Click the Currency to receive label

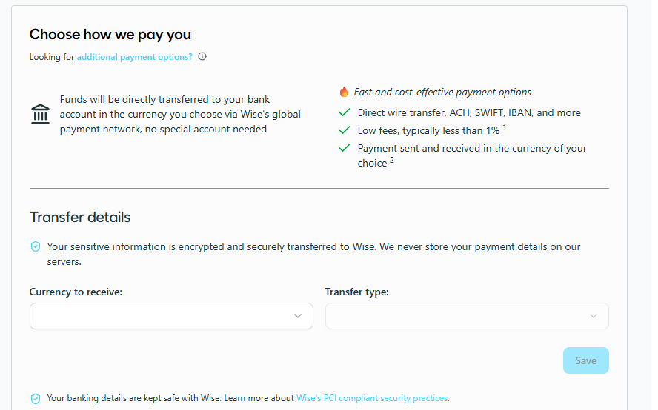point(76,292)
